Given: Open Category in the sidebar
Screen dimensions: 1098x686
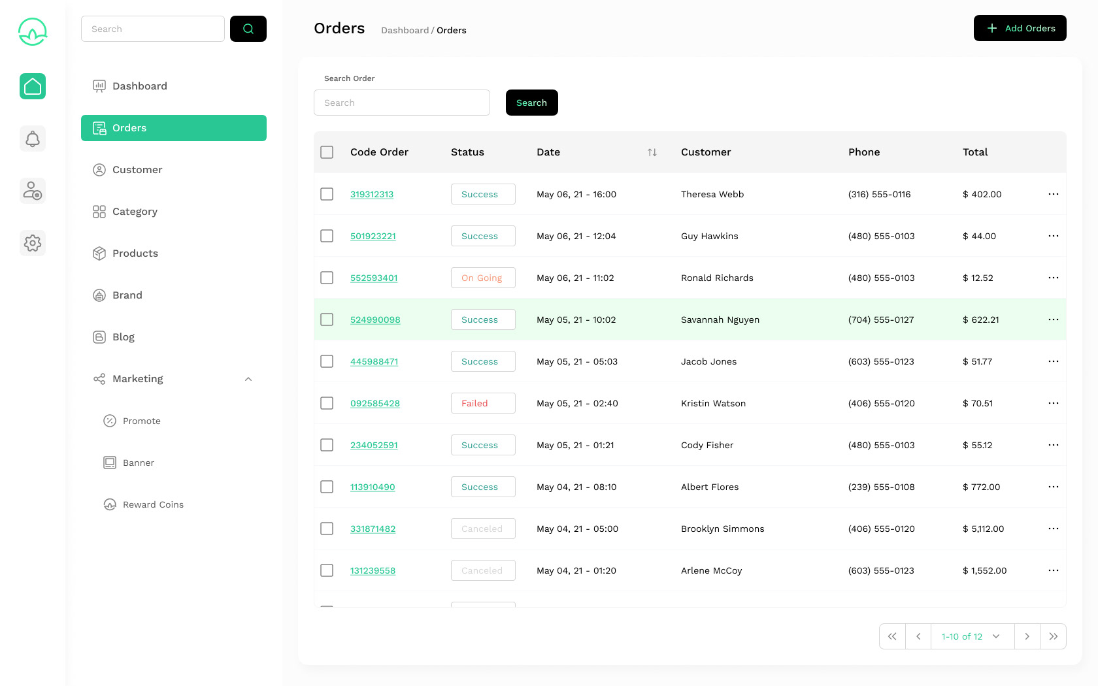Looking at the screenshot, I should click(174, 212).
